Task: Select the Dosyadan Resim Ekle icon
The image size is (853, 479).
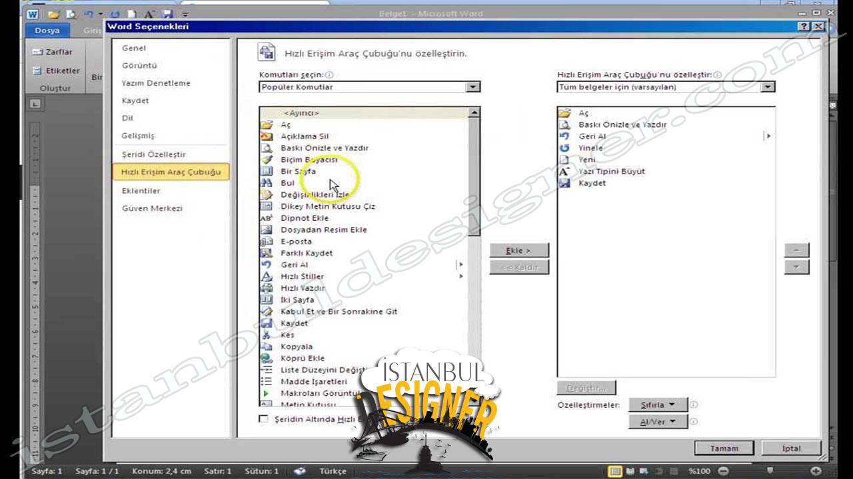Action: click(x=267, y=230)
